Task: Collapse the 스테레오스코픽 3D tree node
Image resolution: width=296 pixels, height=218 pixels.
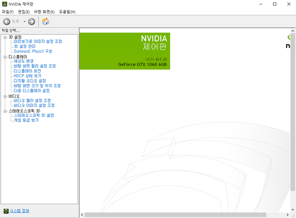Action: coord(5,111)
